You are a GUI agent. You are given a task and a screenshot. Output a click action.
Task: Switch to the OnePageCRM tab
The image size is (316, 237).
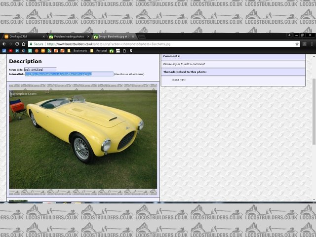(x=20, y=37)
